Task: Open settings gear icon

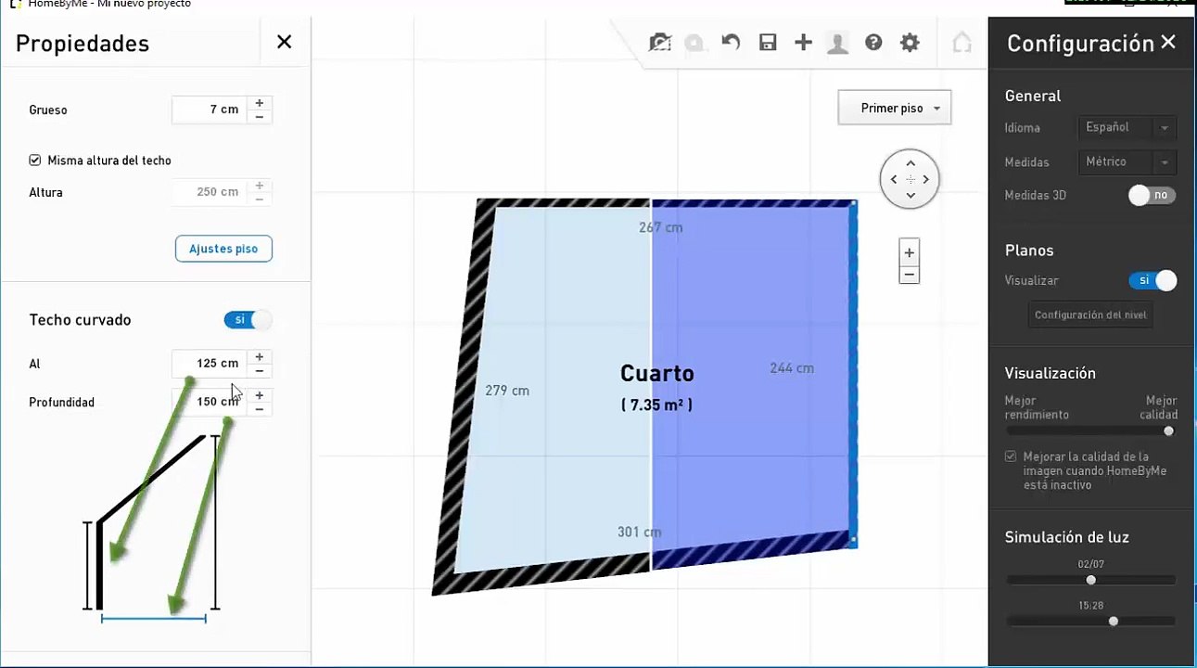Action: [x=910, y=43]
